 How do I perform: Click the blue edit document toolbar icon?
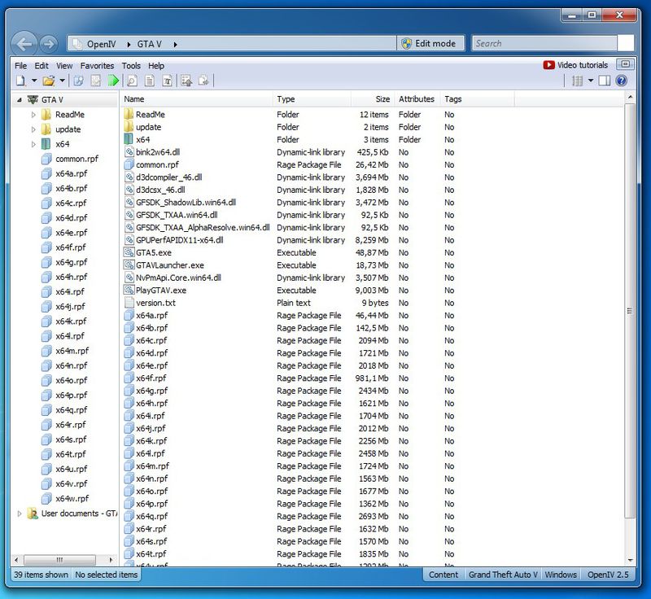coord(78,81)
